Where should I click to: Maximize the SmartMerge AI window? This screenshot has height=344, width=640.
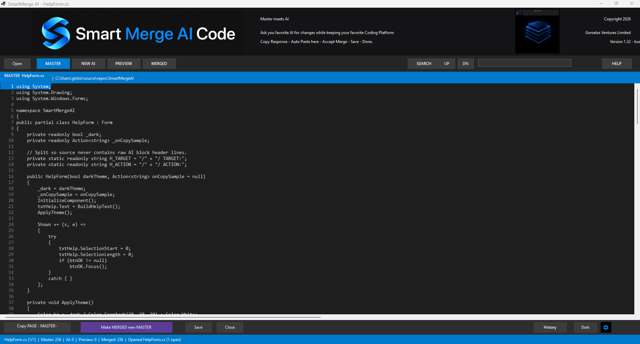pyautogui.click(x=616, y=4)
